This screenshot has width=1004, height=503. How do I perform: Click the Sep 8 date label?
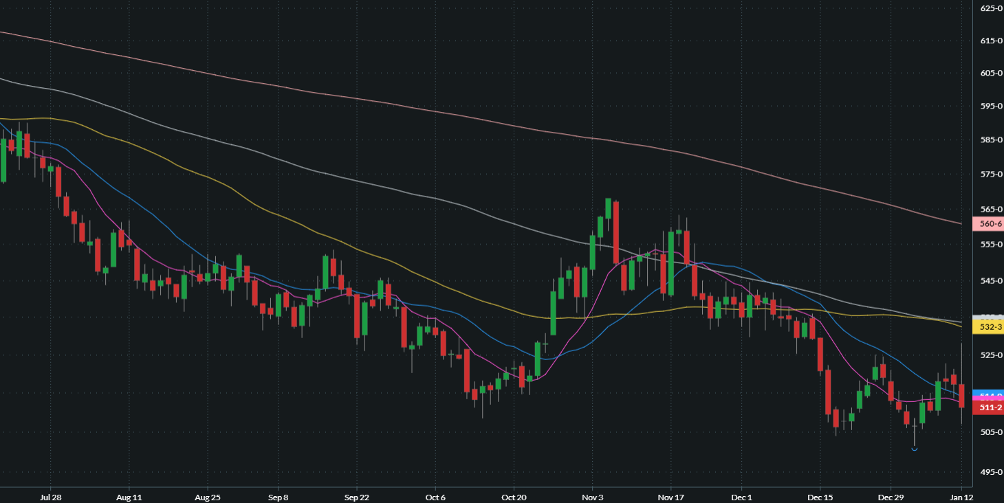click(x=278, y=496)
